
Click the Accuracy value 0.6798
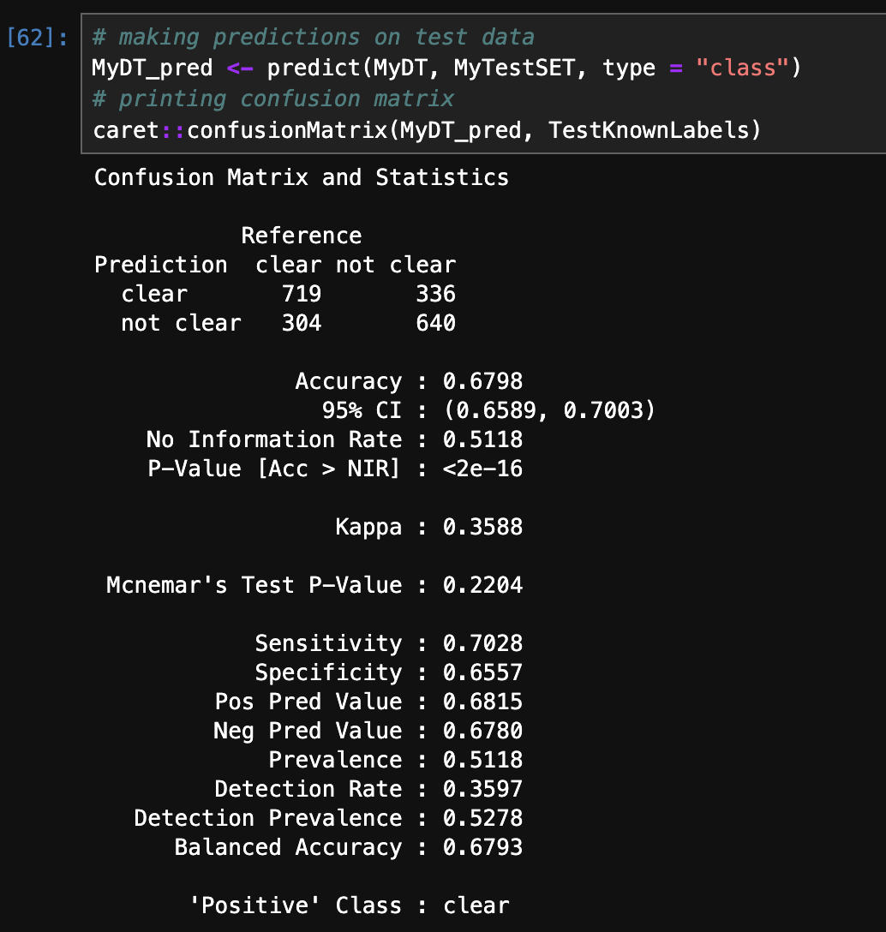click(x=482, y=381)
